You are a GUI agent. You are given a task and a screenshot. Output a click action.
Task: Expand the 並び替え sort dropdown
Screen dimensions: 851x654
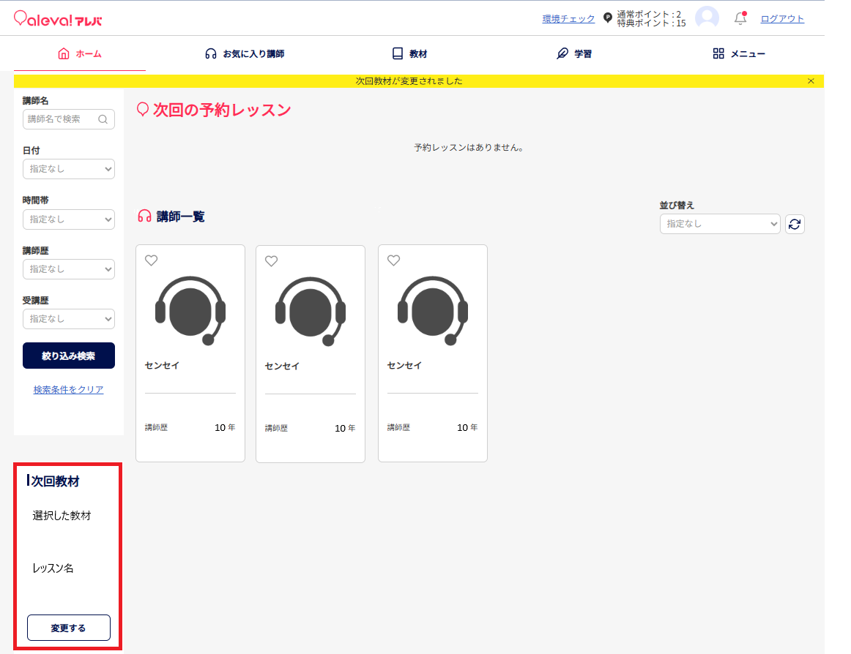coord(719,224)
